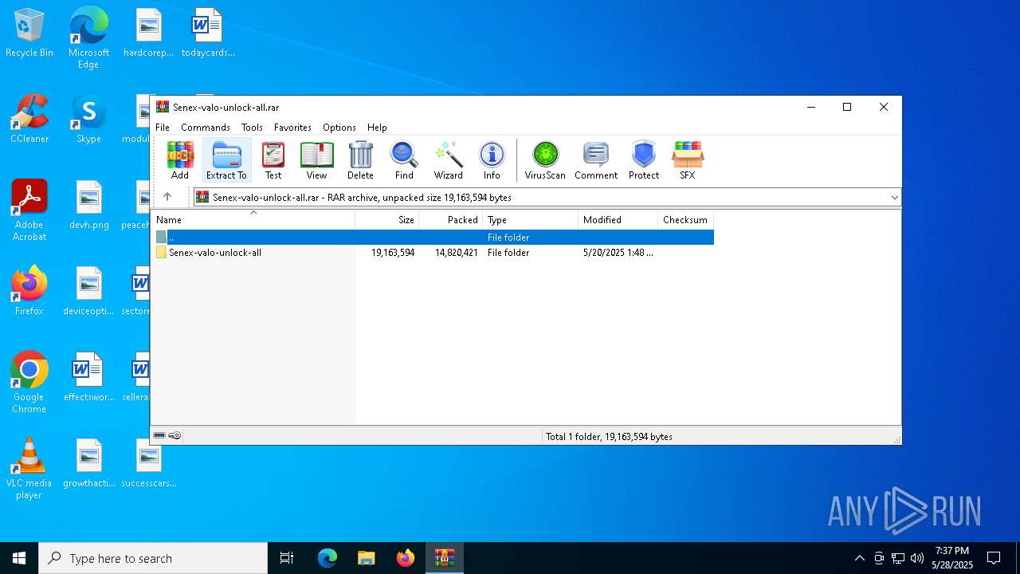Screen dimensions: 1020x574
Task: Select the parent folder '..' row
Action: pos(433,238)
